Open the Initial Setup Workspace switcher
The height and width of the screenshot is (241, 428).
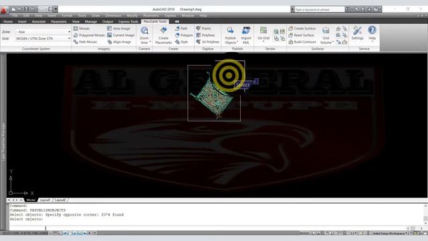[389, 233]
